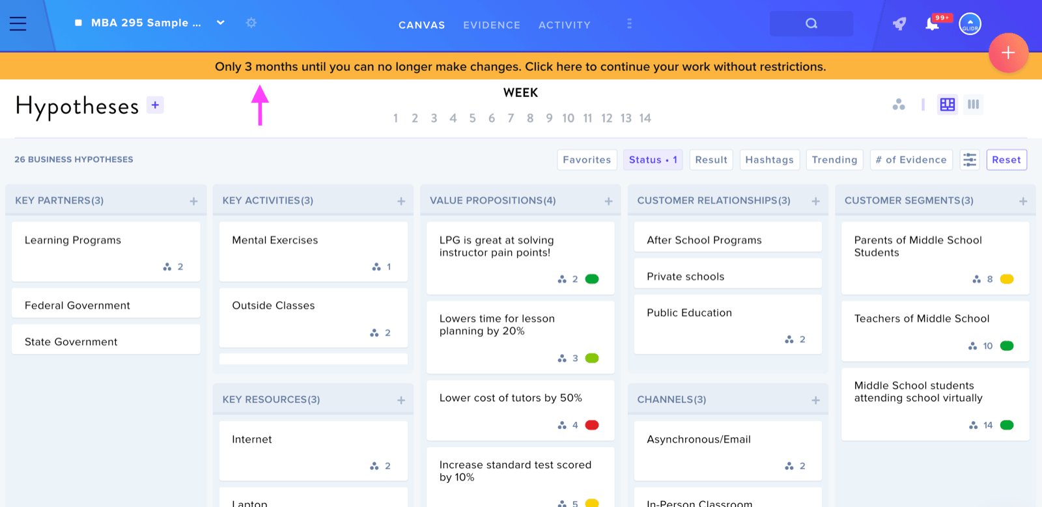
Task: Open the vertical more options dots
Action: 629,23
